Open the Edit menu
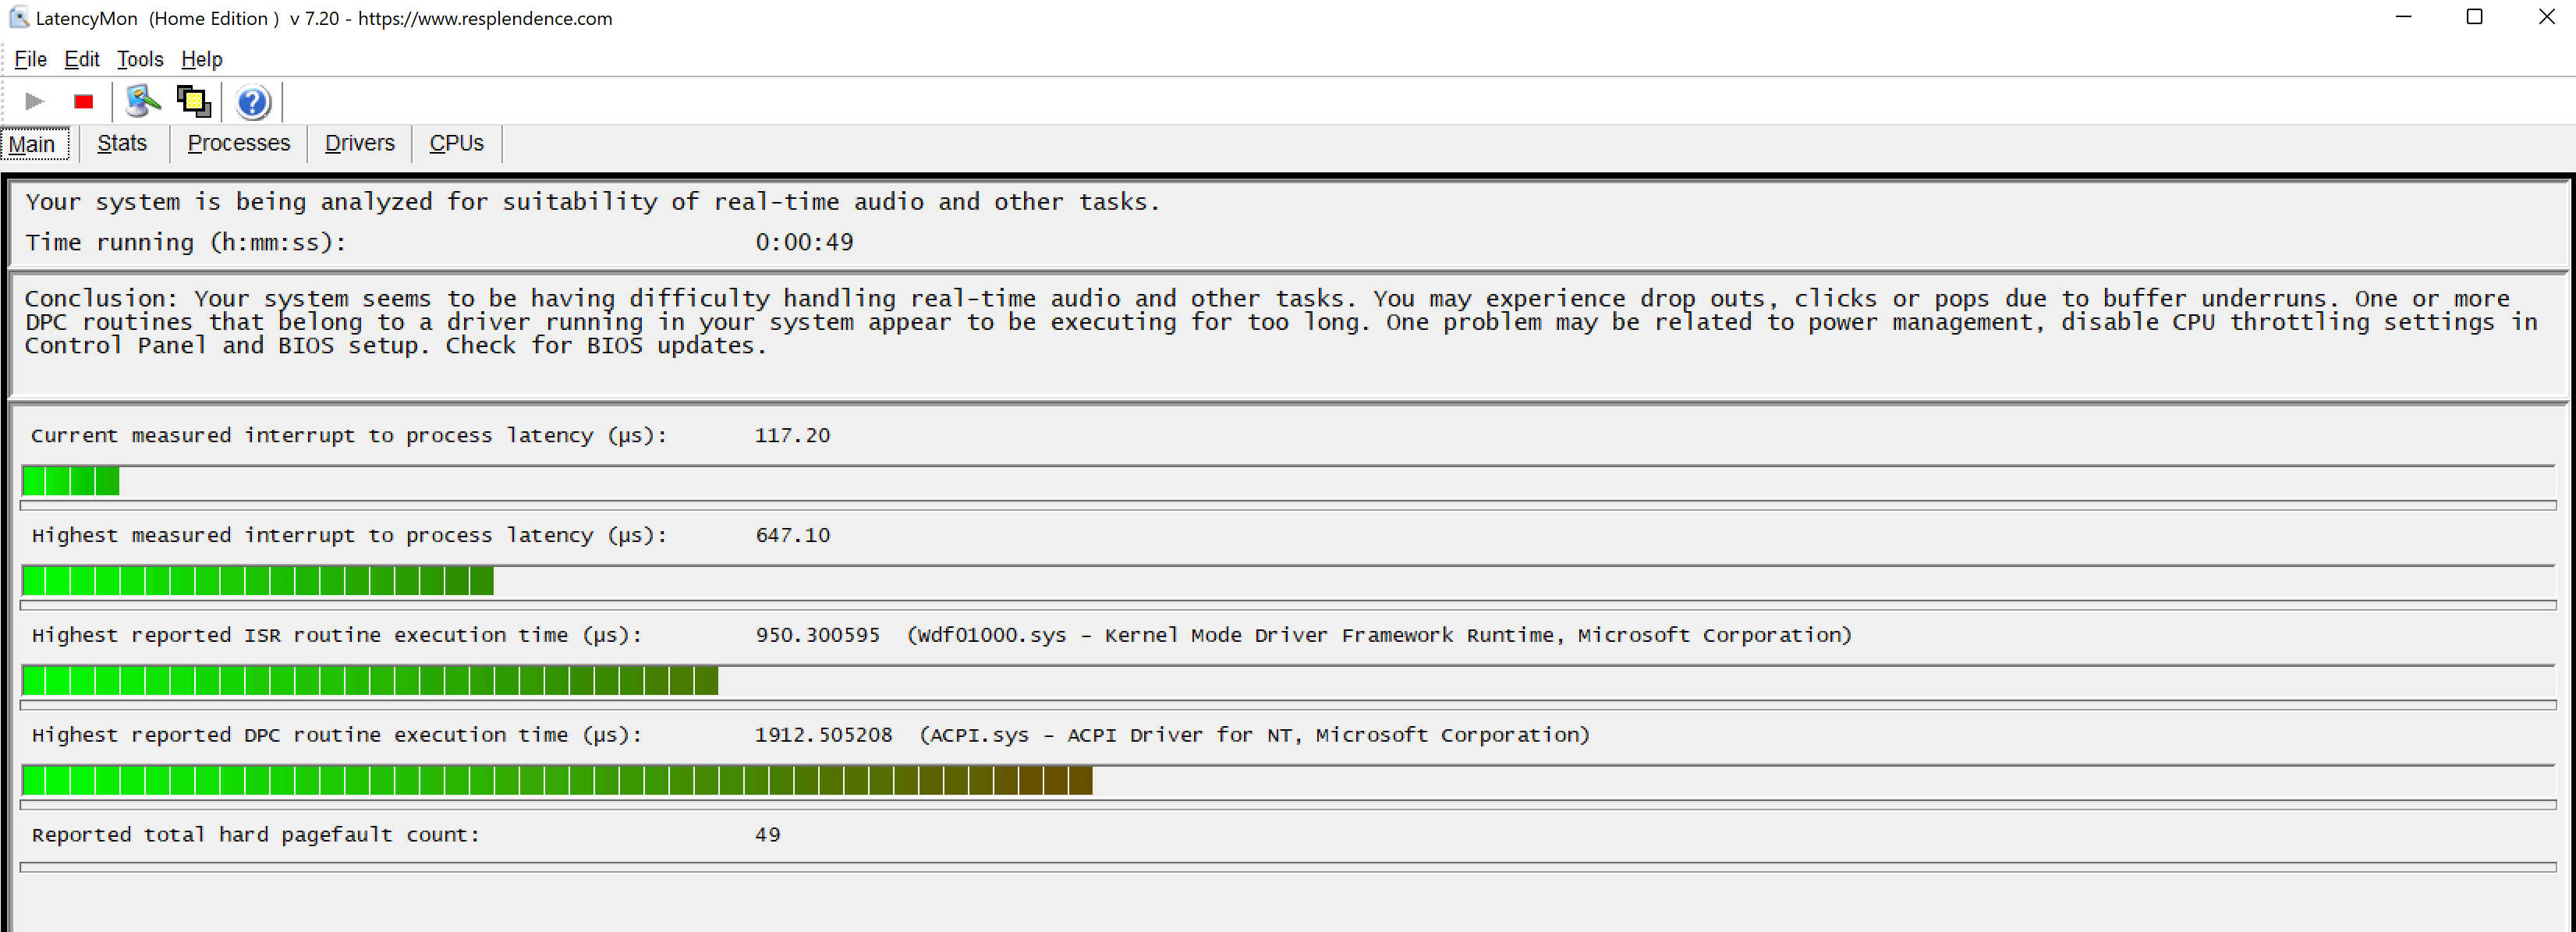The height and width of the screenshot is (932, 2576). 82,59
